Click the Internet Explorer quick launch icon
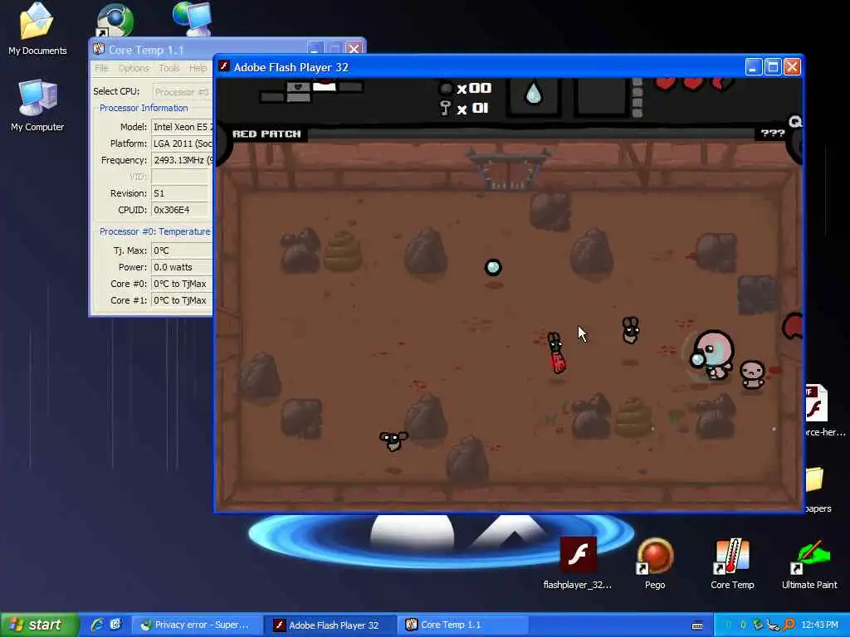850x637 pixels. (97, 625)
